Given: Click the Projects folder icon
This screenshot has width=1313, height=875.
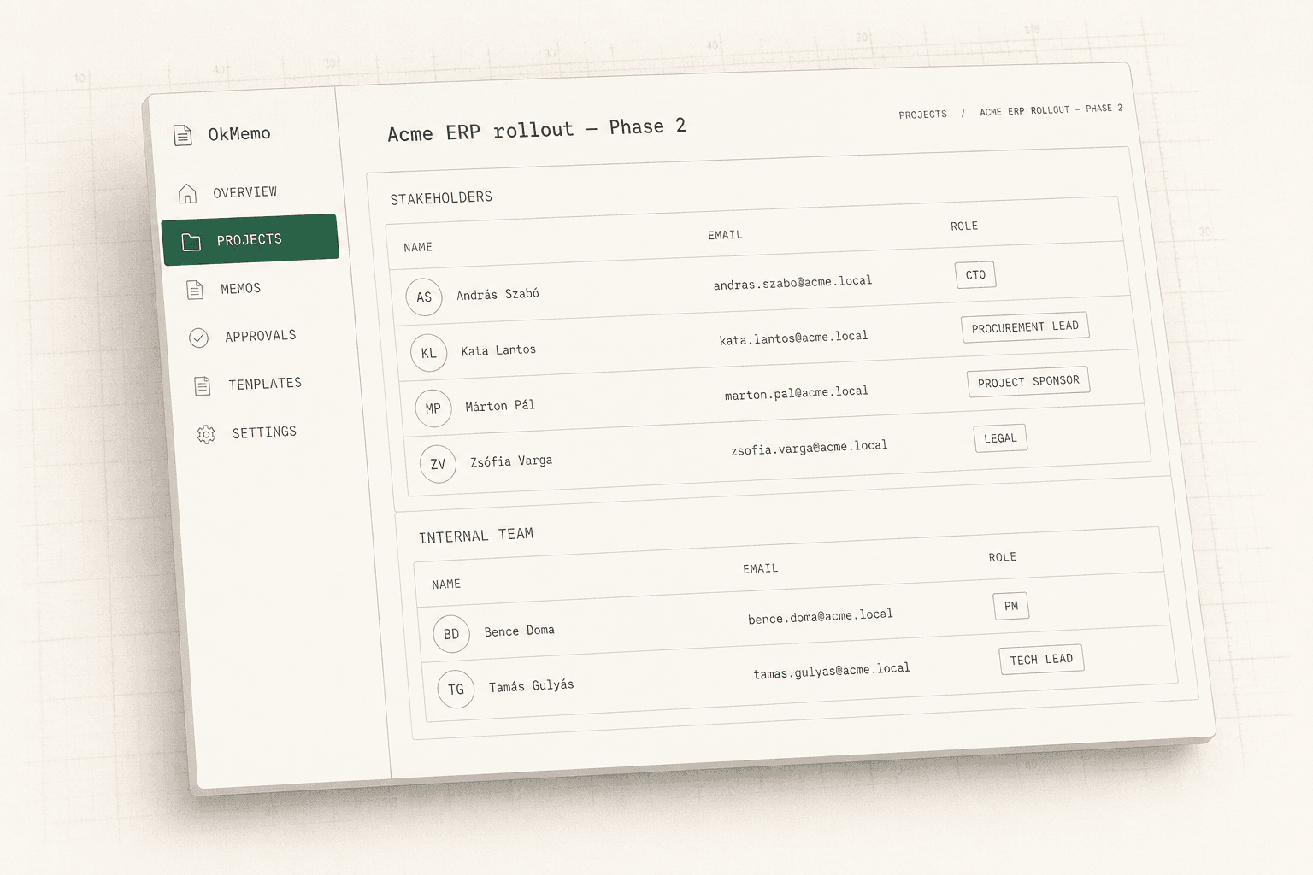Looking at the screenshot, I should (x=191, y=242).
